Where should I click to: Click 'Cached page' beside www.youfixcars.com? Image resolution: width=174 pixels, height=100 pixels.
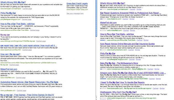22,91
